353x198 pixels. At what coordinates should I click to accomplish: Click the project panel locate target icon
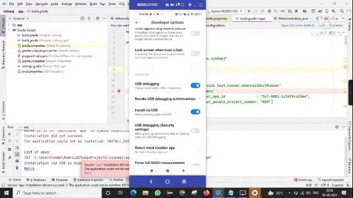82,18
